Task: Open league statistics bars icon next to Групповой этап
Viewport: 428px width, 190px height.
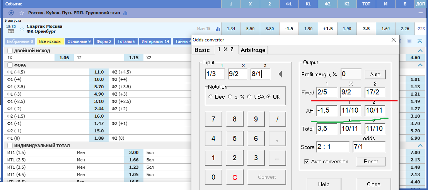Action: click(125, 13)
